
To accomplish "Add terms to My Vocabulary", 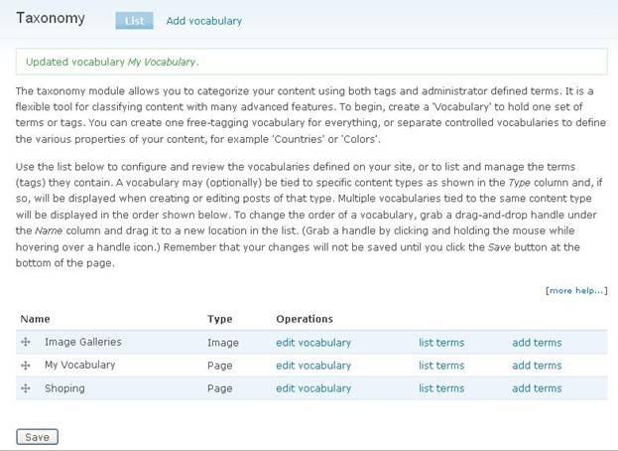I will (x=537, y=366).
